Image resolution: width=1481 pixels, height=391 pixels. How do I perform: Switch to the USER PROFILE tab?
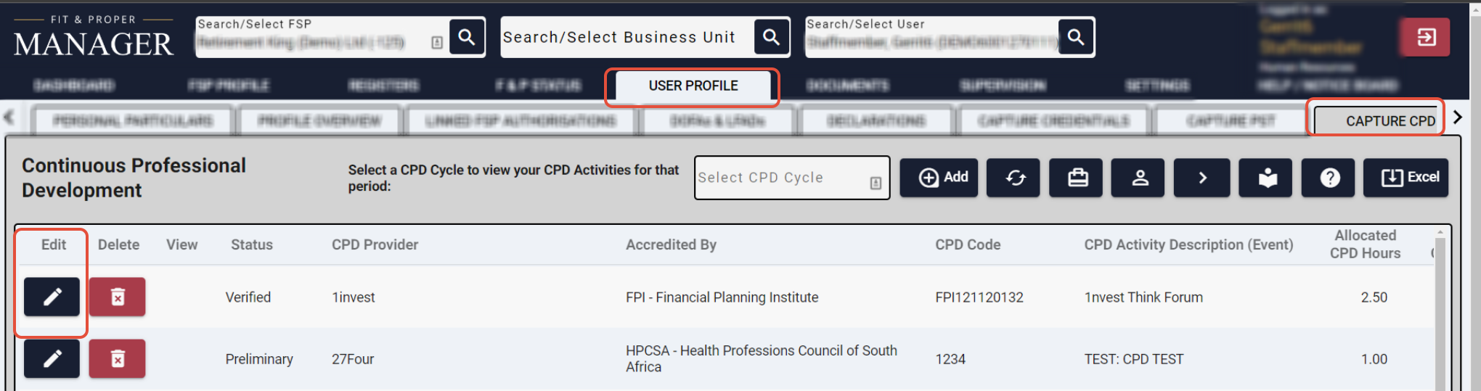(x=693, y=86)
